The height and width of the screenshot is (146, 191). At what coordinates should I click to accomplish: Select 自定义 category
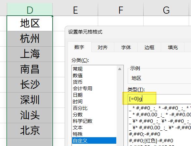coord(94,141)
